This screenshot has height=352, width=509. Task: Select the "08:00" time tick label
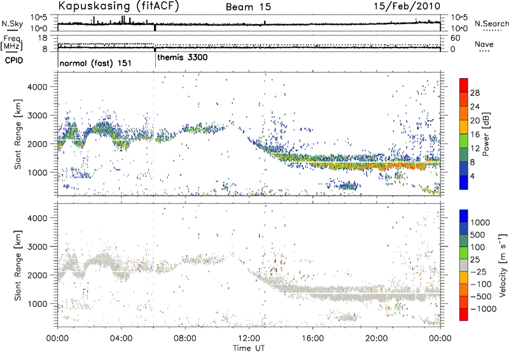coord(185,339)
